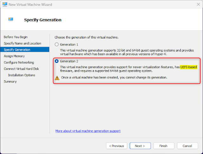Click the Finish button
Image resolution: width=203 pixels, height=154 pixels.
[164, 146]
